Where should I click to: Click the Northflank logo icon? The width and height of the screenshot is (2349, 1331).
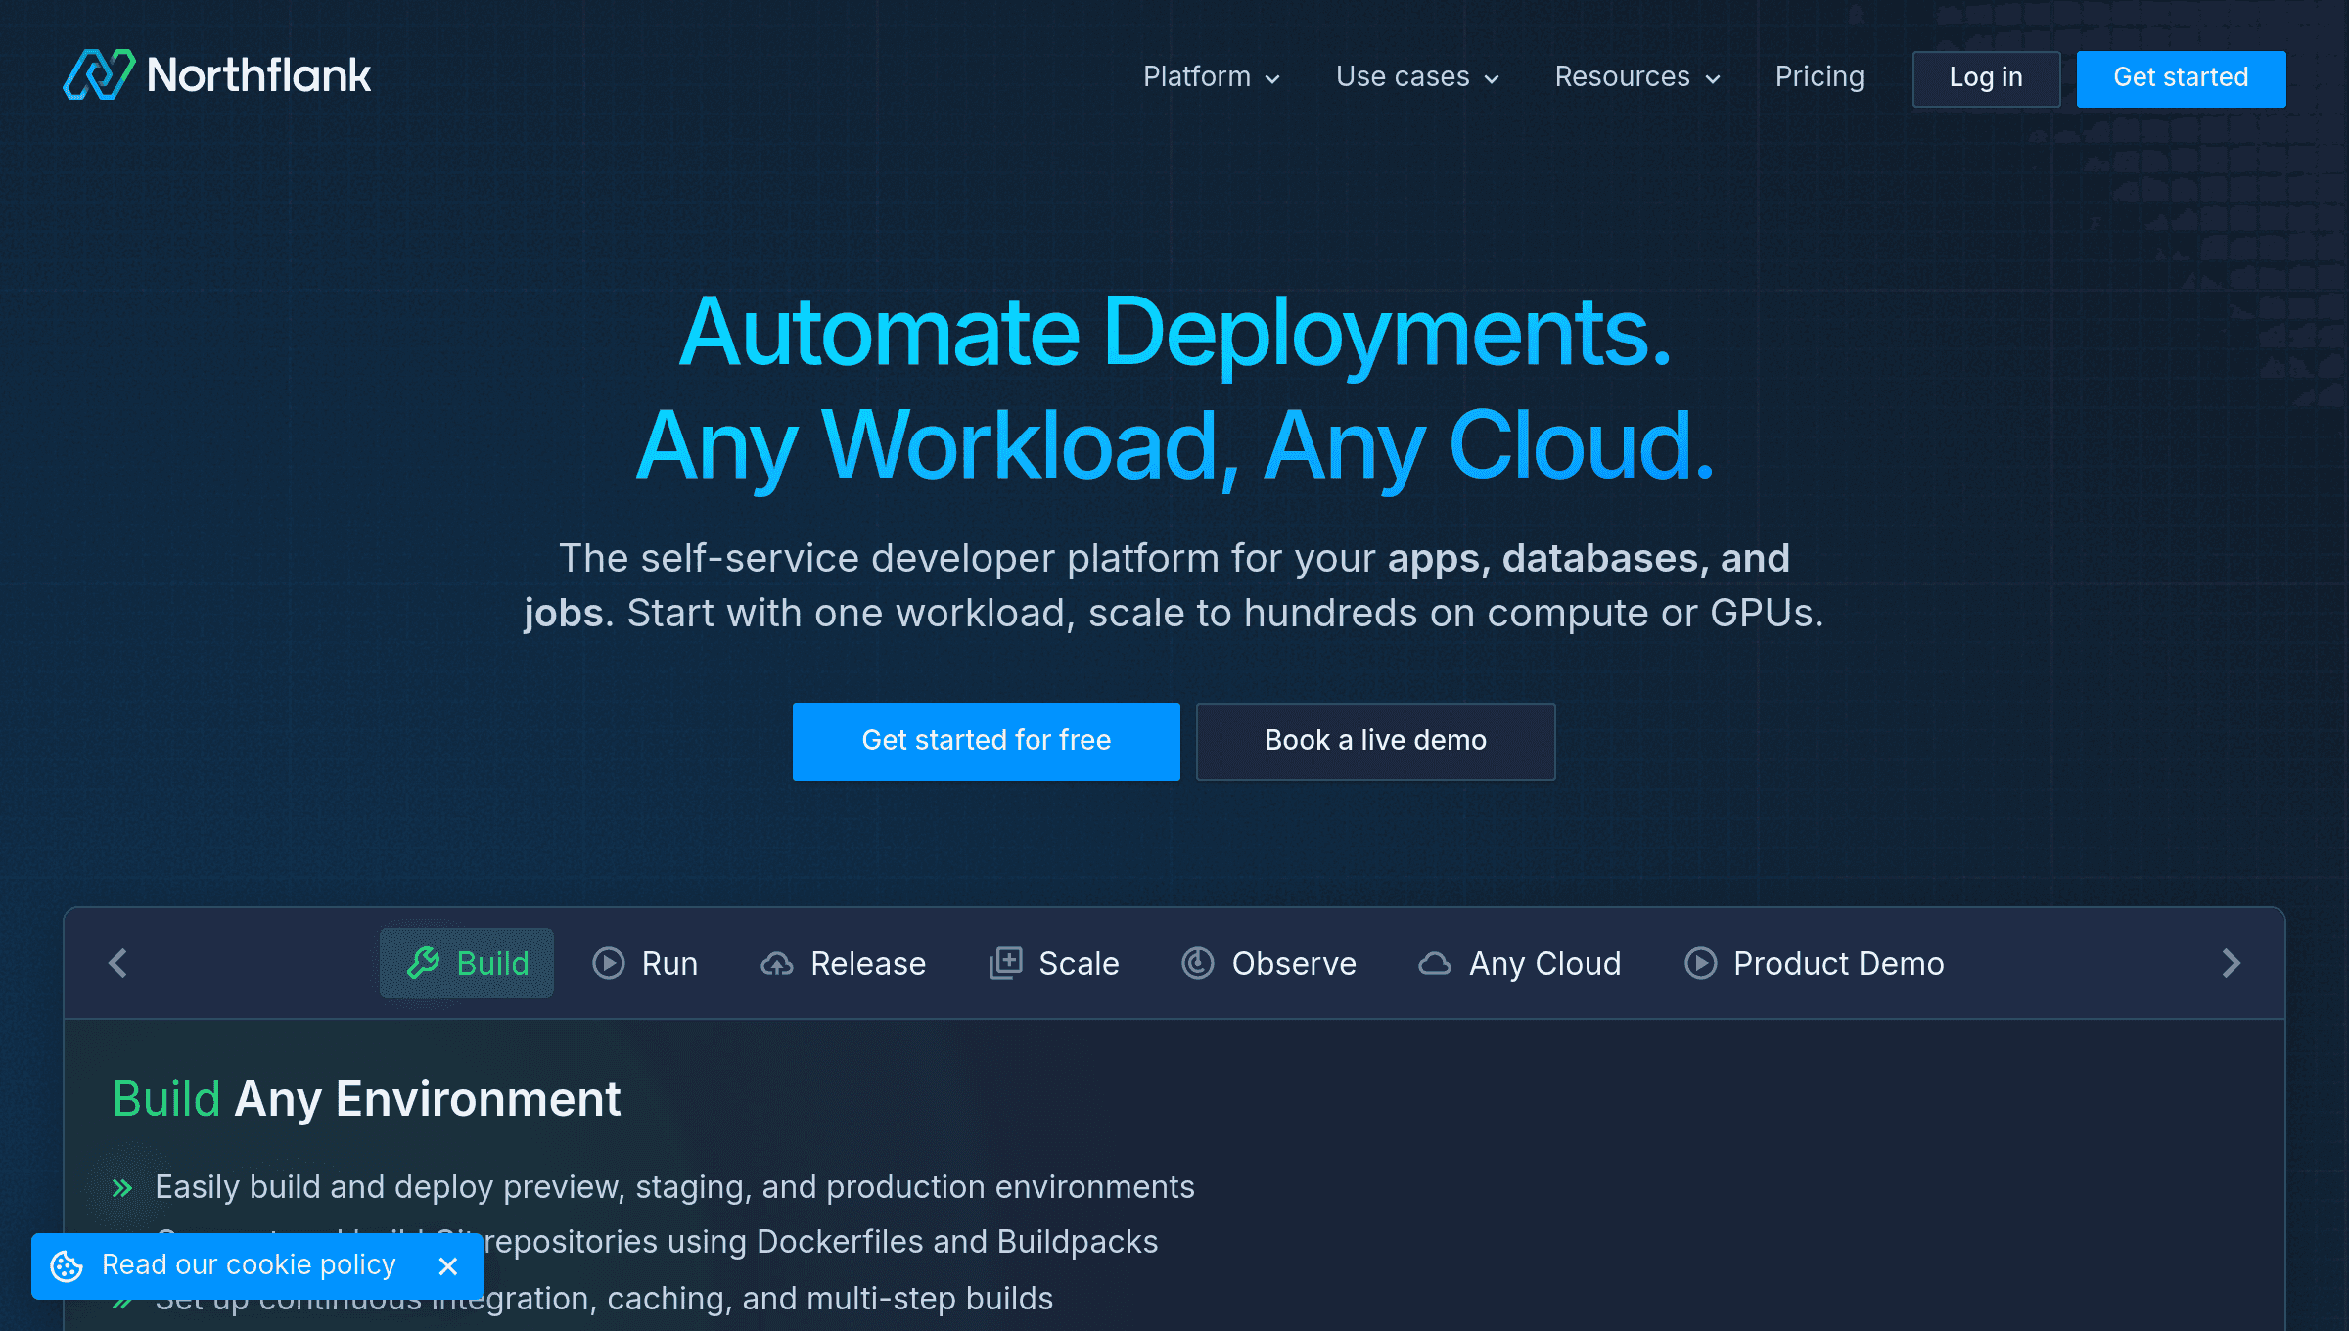coord(99,75)
